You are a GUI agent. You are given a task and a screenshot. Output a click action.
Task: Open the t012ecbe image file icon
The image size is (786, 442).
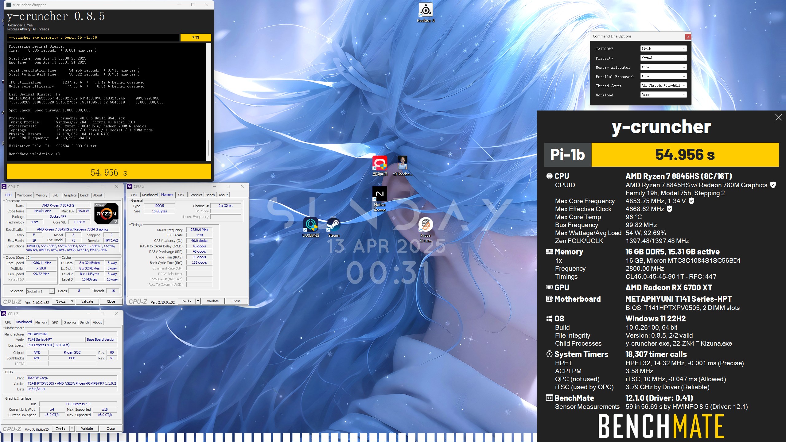point(403,166)
